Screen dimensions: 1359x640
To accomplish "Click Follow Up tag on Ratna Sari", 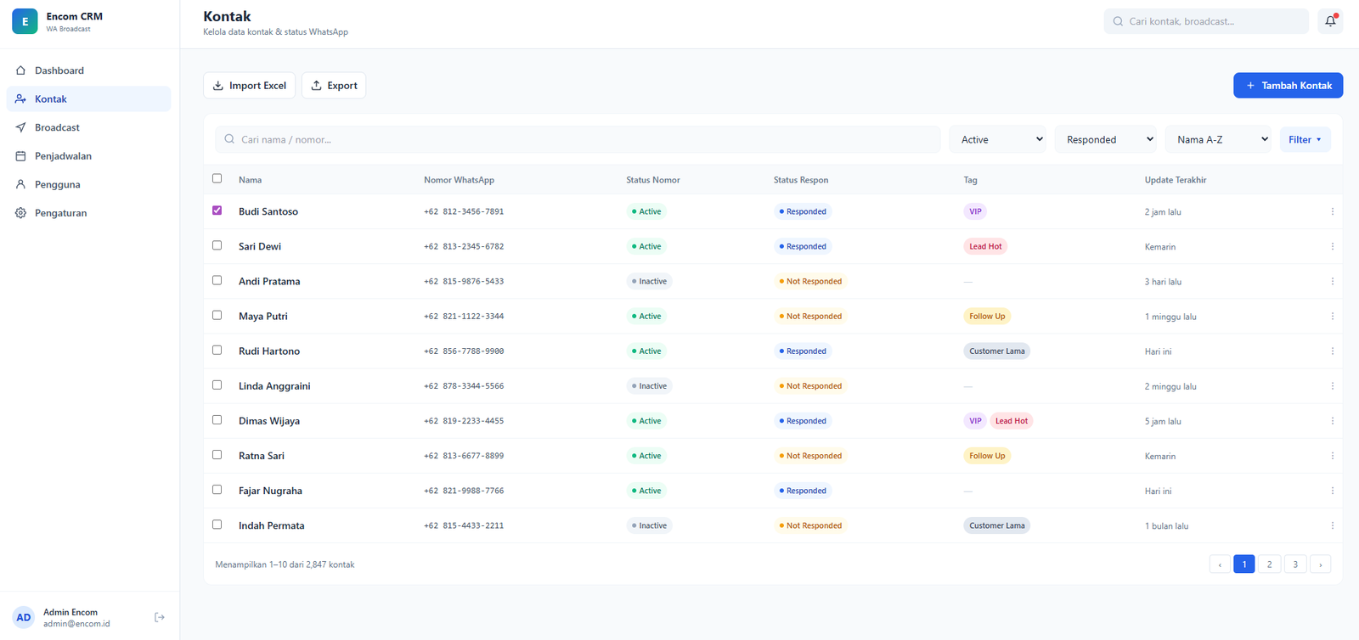I will [x=987, y=456].
